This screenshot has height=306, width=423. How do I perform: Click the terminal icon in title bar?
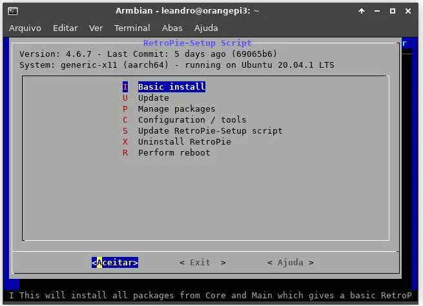[13, 11]
